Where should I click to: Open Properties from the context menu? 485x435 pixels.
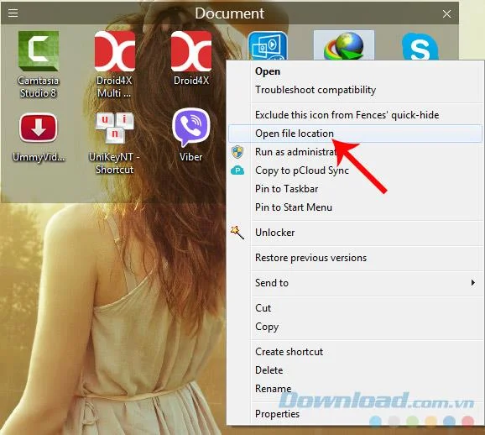click(x=355, y=414)
